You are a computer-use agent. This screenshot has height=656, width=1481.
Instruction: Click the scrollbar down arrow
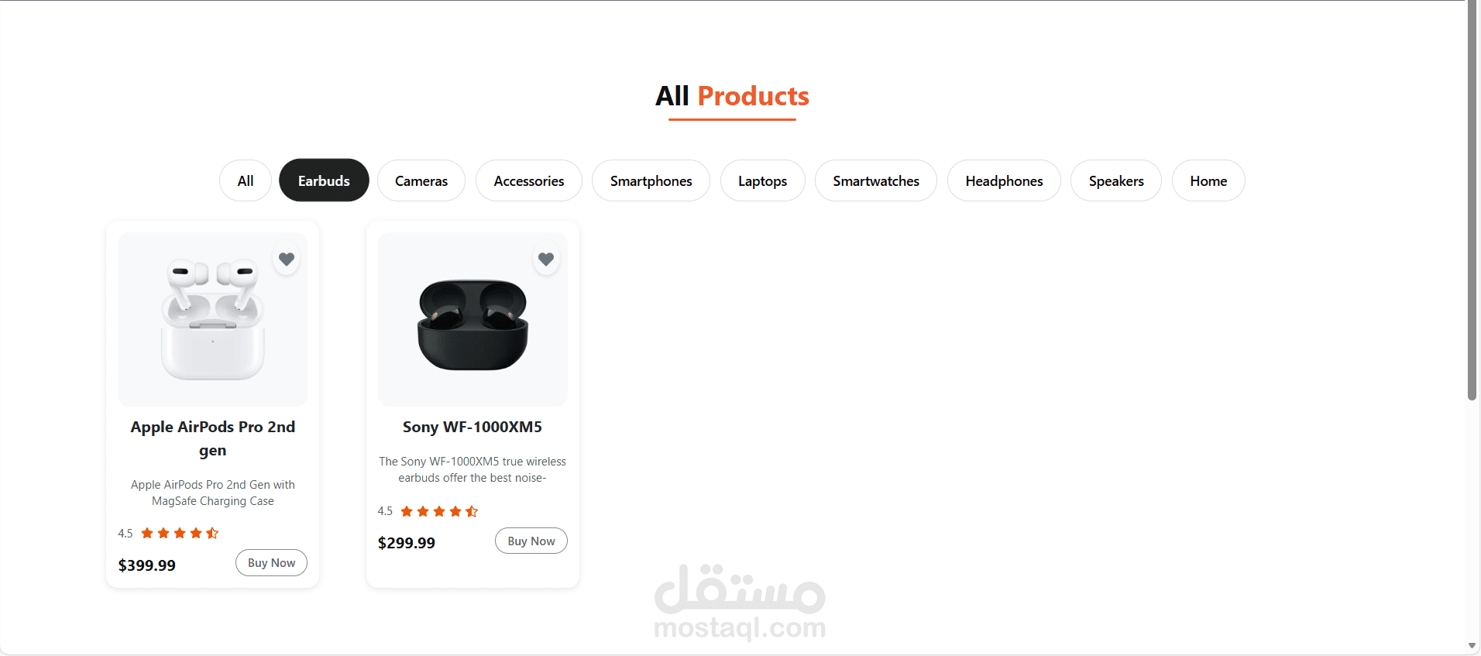[x=1472, y=646]
